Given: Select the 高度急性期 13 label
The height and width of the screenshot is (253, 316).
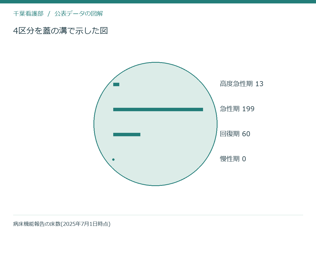Looking at the screenshot, I should click(241, 84).
